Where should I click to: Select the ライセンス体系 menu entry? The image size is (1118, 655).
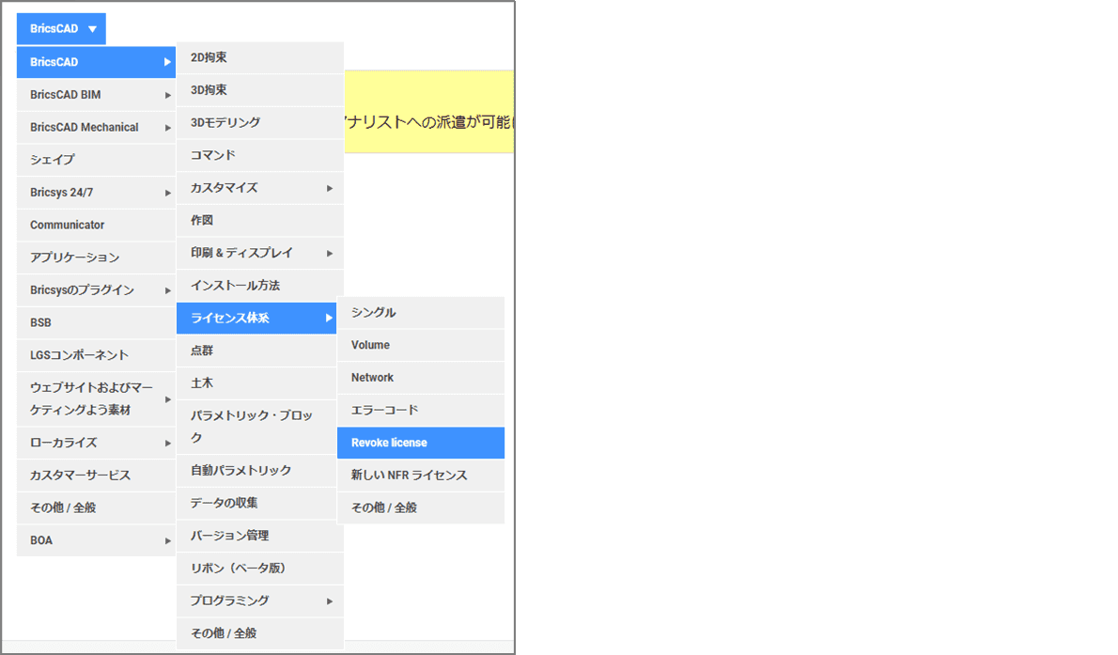pos(254,318)
